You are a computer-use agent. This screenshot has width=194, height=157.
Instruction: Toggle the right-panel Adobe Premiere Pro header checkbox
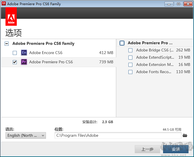click(x=122, y=43)
